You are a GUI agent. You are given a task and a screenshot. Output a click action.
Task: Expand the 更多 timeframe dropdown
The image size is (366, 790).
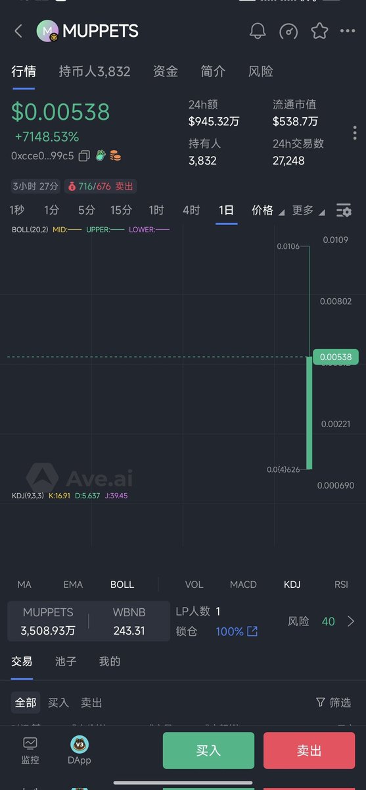point(308,211)
